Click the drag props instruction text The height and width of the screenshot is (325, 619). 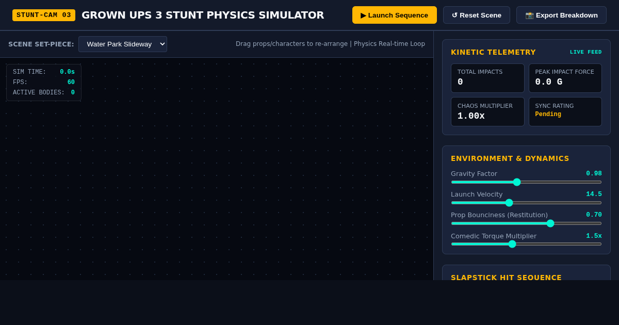tap(330, 44)
